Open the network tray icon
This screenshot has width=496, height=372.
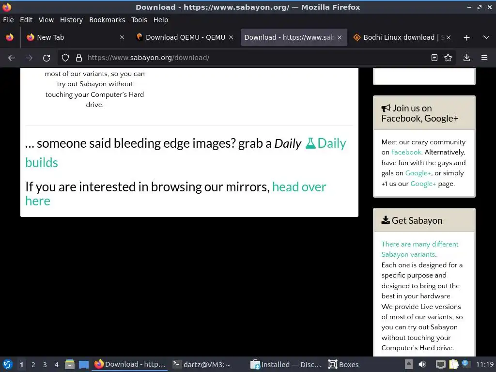click(441, 364)
